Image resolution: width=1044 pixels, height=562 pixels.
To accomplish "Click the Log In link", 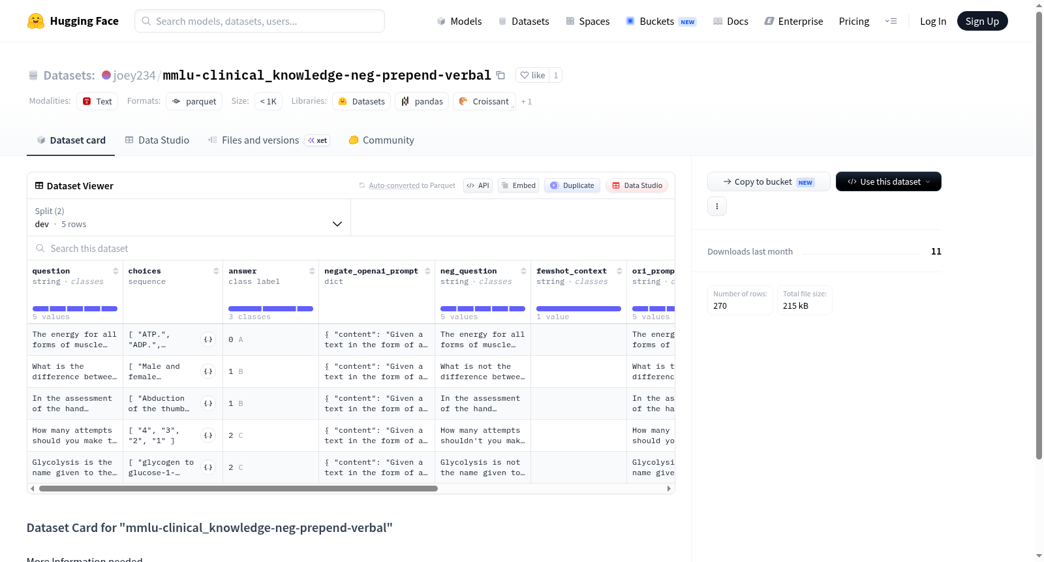I will pyautogui.click(x=933, y=22).
